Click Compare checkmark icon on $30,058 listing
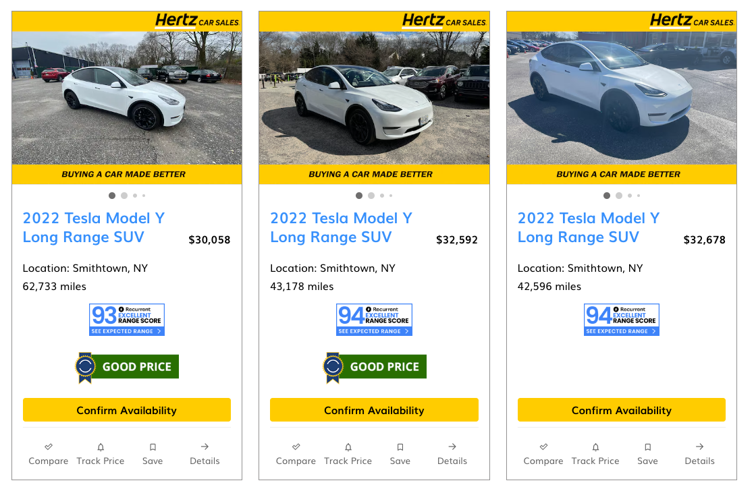Viewport: 754px width, 489px height. pyautogui.click(x=49, y=447)
